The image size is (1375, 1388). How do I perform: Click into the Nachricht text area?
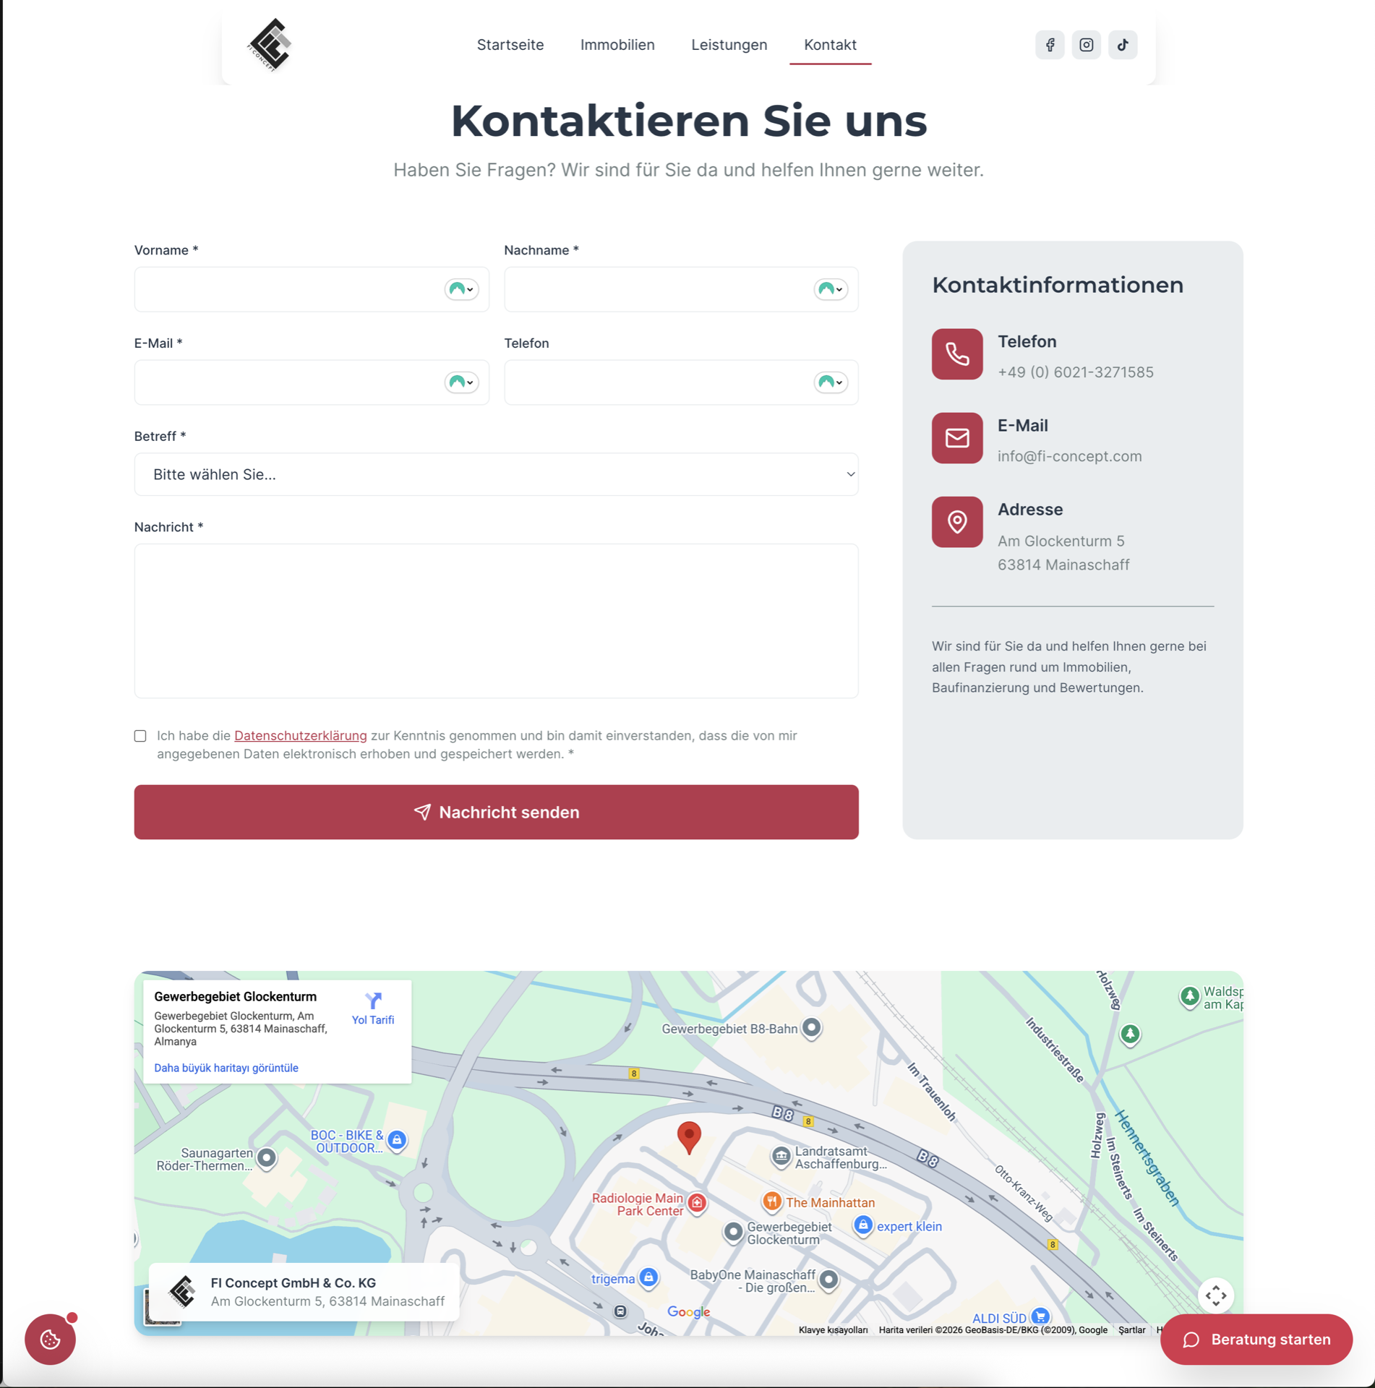tap(496, 621)
